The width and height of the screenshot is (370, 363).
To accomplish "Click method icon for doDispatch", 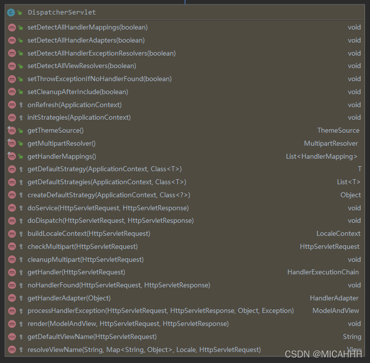I will (x=12, y=221).
